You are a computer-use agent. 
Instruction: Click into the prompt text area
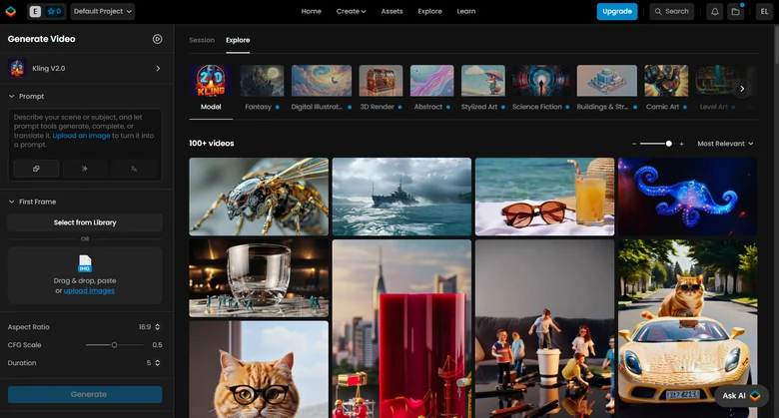pos(85,131)
